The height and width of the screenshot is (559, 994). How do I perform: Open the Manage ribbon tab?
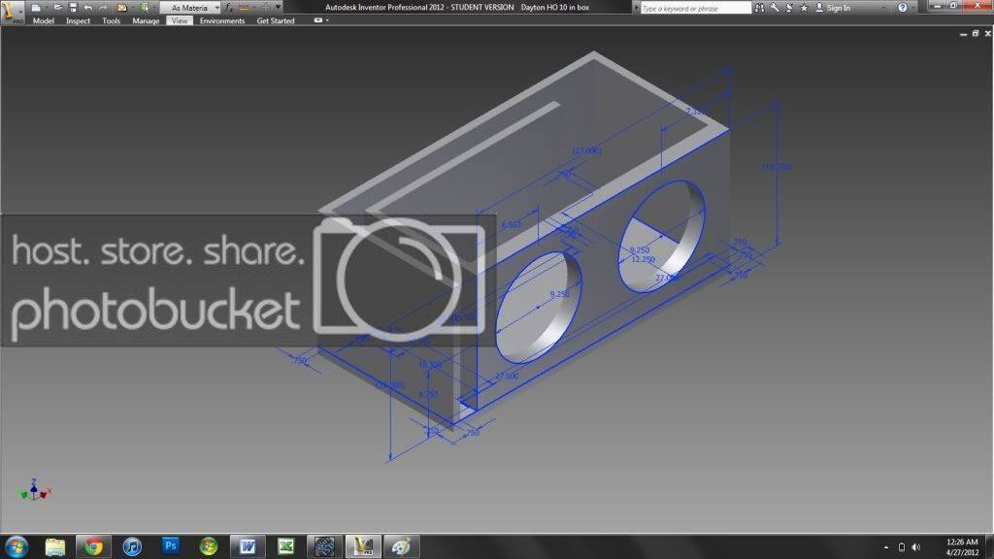tap(146, 21)
